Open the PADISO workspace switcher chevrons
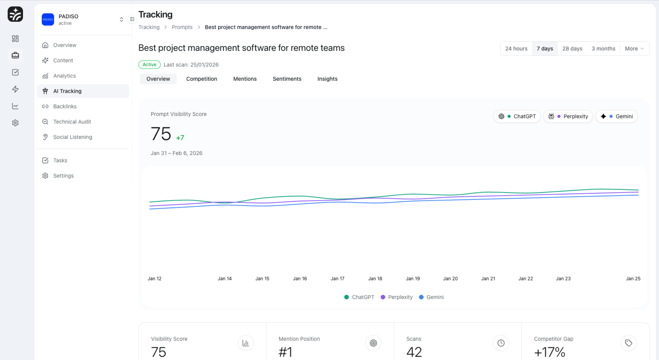The height and width of the screenshot is (360, 659). click(x=121, y=20)
